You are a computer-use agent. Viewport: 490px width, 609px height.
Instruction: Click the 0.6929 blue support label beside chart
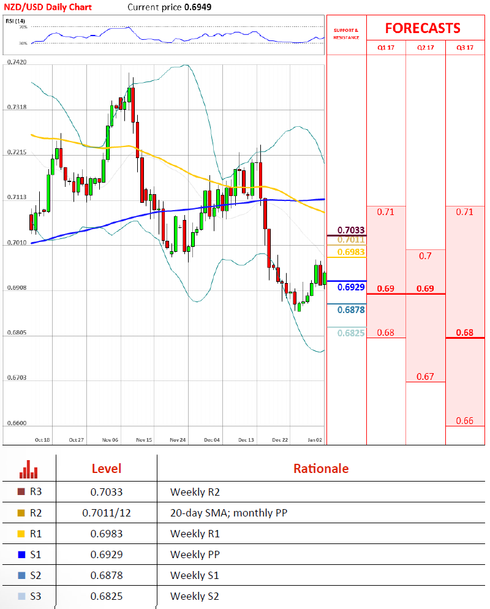[x=351, y=287]
